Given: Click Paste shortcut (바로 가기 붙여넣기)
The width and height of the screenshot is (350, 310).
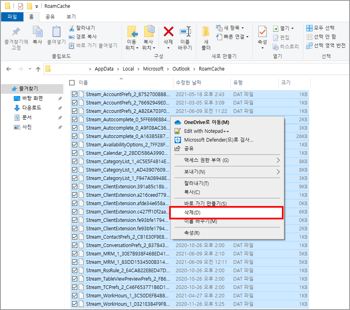Looking at the screenshot, I should coord(93,45).
